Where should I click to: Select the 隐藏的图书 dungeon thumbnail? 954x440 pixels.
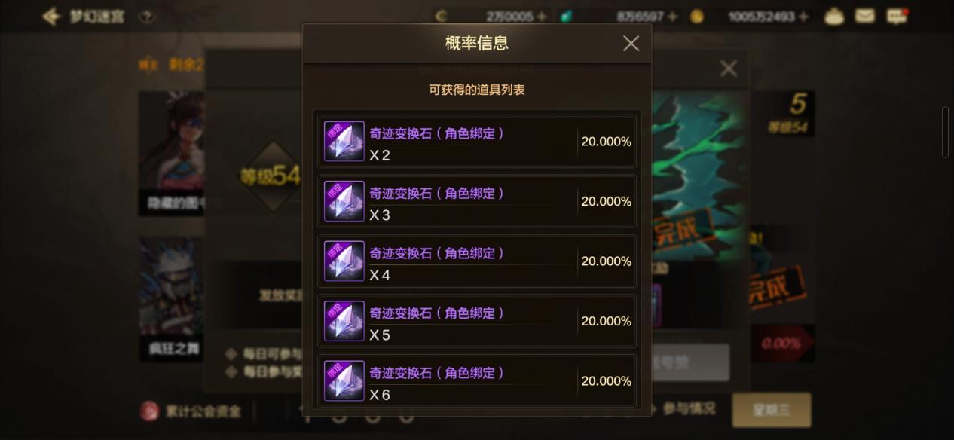(x=172, y=154)
